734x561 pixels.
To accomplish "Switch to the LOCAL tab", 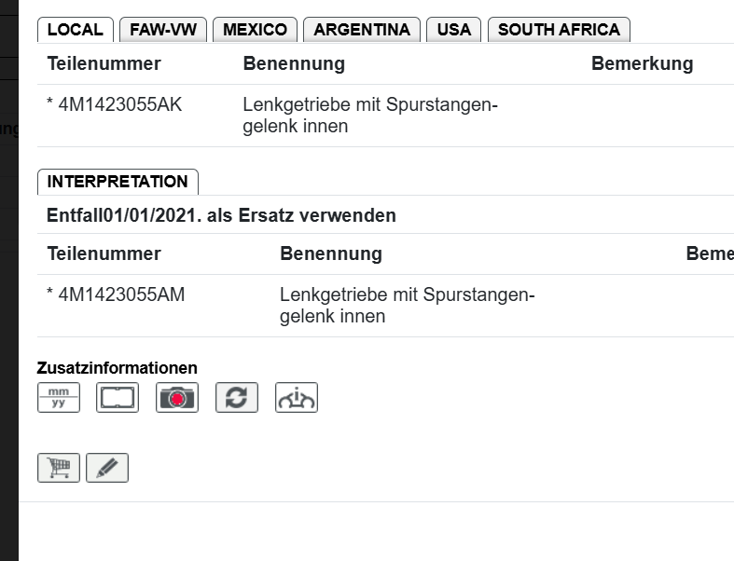I will point(75,30).
